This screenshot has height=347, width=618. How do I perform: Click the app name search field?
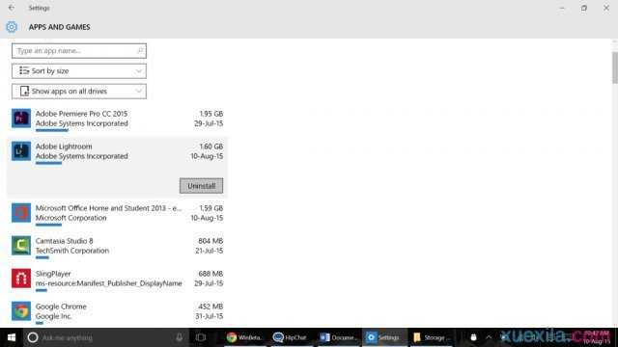(79, 51)
